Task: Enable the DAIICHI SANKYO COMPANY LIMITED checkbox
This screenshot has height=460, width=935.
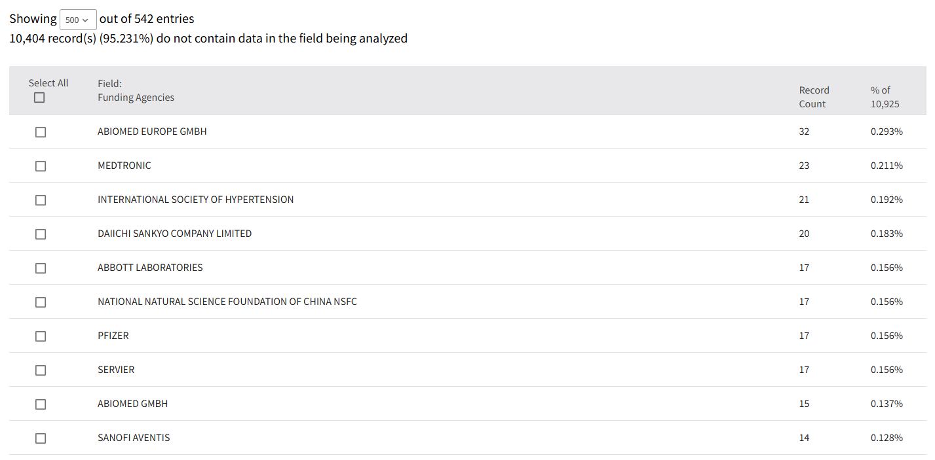Action: pos(41,234)
